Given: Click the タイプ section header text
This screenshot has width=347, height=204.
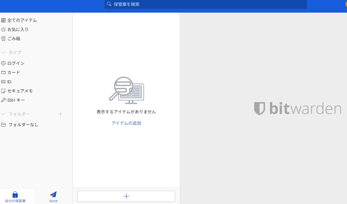Looking at the screenshot, I should coord(15,53).
